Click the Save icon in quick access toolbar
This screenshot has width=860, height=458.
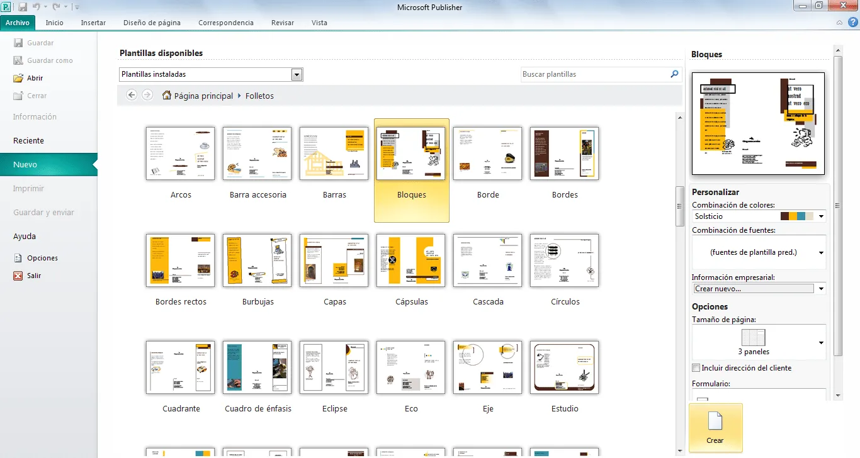(x=23, y=7)
